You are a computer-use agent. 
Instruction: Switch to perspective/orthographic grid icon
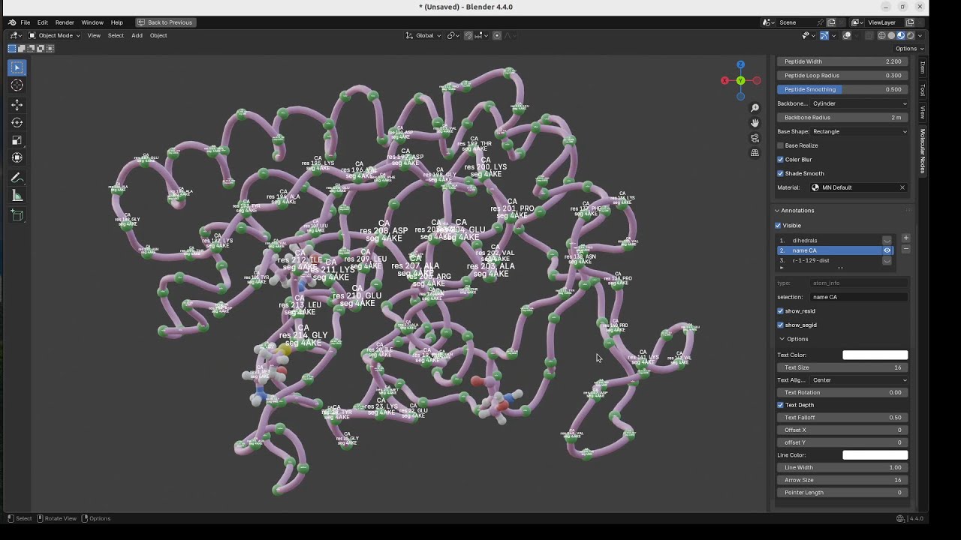coord(755,153)
